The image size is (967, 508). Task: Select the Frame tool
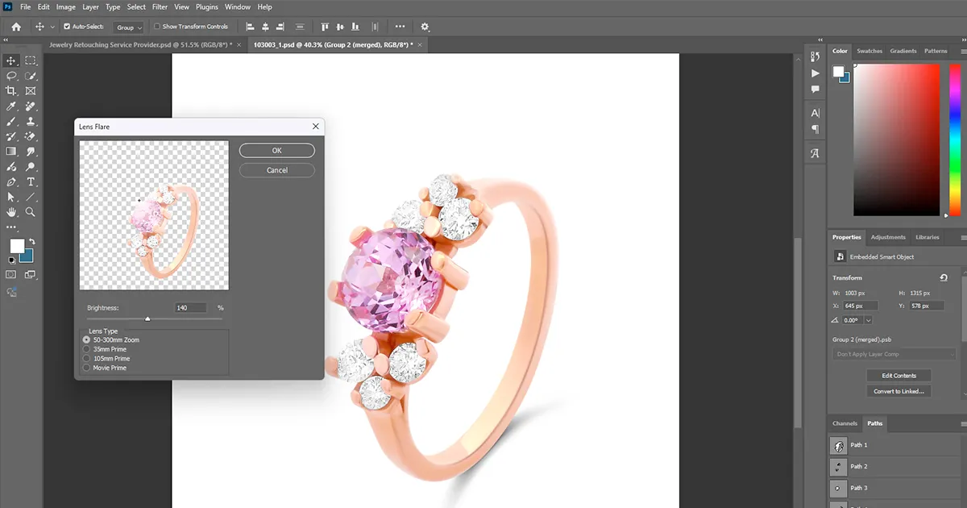click(31, 91)
